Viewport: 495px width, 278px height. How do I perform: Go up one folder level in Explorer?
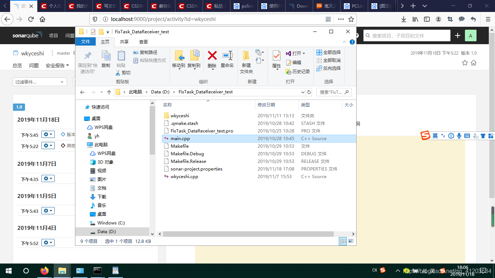(109, 92)
